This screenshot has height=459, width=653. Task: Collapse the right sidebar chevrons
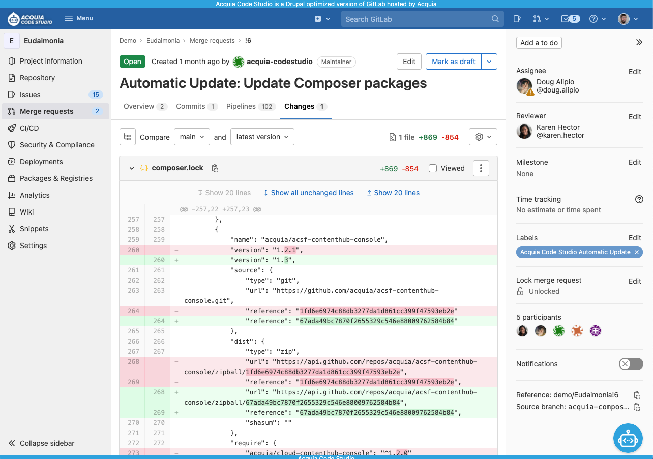pos(639,42)
